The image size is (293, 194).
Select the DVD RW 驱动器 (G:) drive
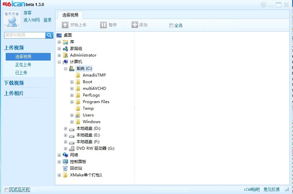pyautogui.click(x=95, y=148)
